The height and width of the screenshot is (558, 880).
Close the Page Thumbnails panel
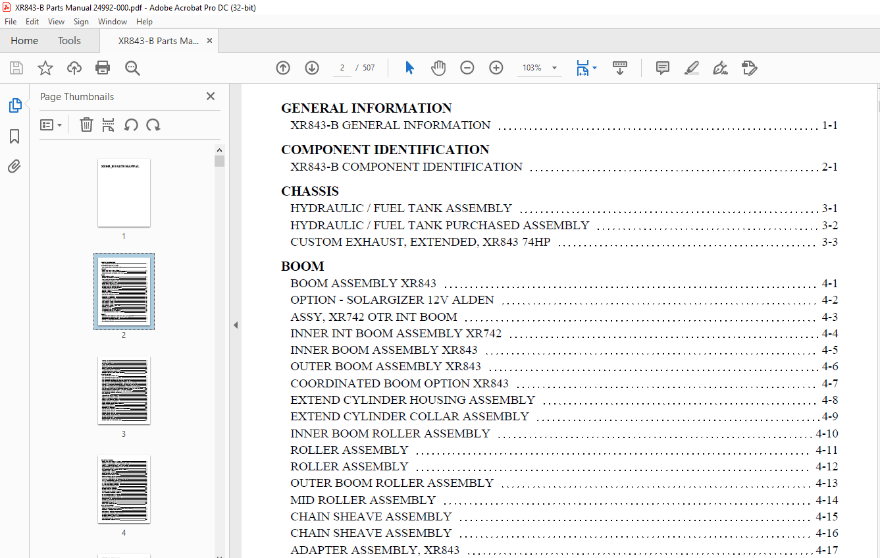coord(211,96)
